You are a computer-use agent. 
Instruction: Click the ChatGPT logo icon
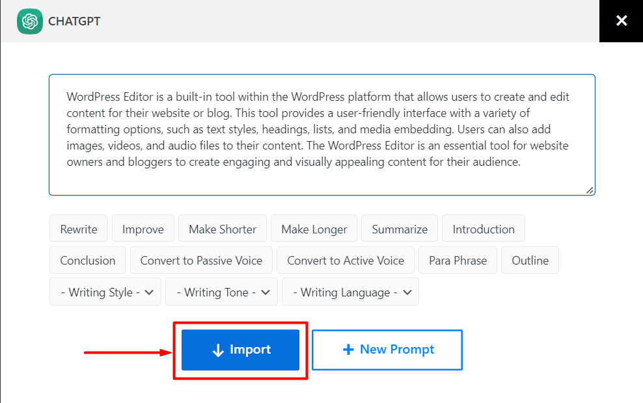click(x=29, y=21)
